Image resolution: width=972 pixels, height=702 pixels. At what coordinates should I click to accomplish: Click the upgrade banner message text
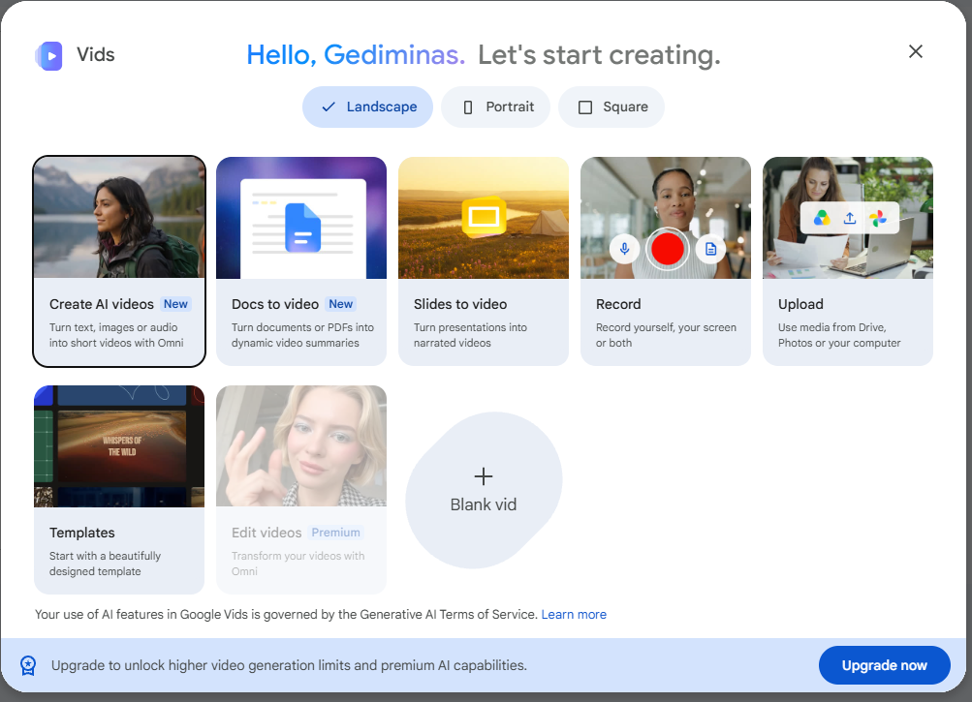(289, 665)
